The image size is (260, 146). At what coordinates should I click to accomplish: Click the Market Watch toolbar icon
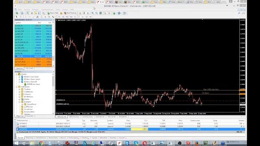[x=28, y=13]
